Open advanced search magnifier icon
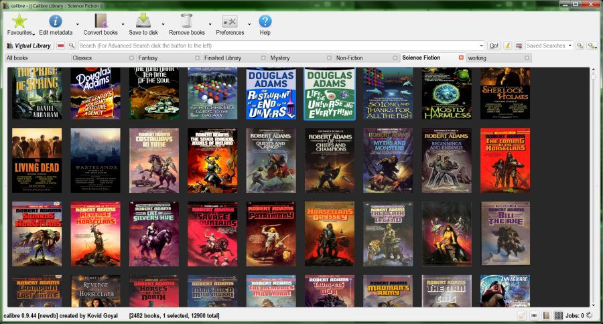This screenshot has height=324, width=603. (x=72, y=46)
